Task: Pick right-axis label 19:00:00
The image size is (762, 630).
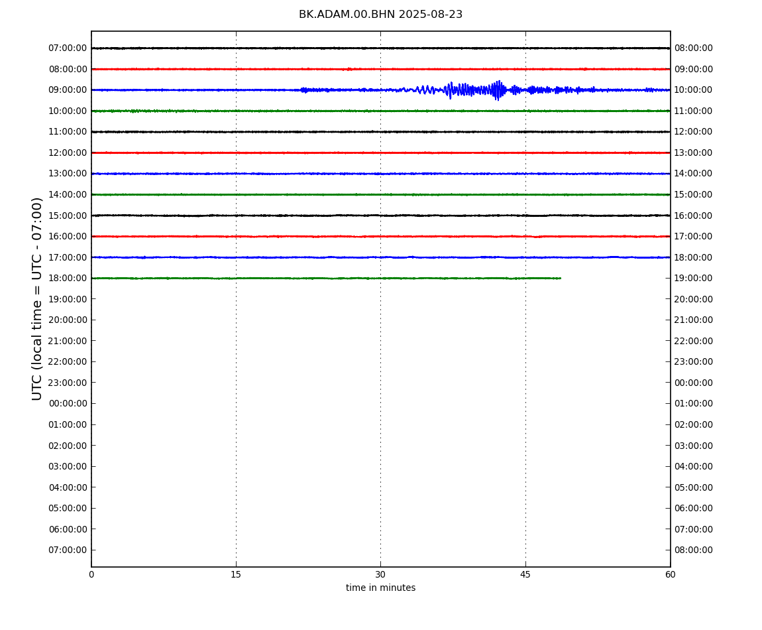Action: [x=694, y=279]
